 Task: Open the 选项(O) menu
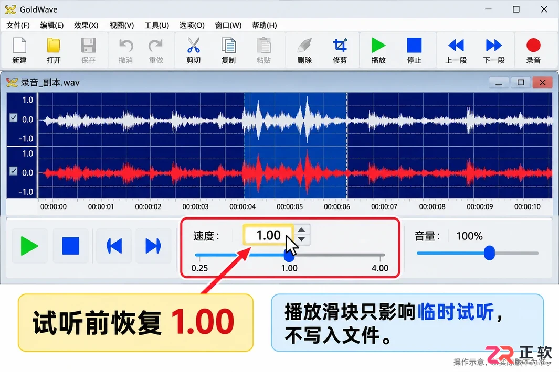(192, 25)
